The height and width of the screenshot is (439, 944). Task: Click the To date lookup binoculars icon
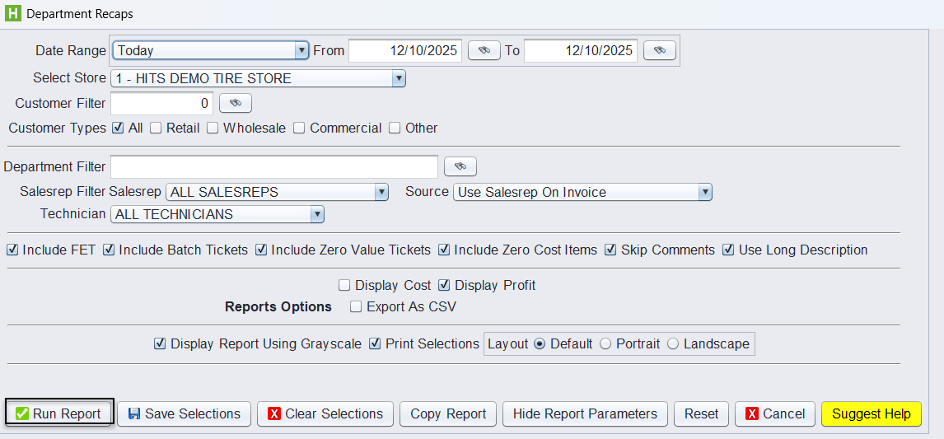[659, 50]
